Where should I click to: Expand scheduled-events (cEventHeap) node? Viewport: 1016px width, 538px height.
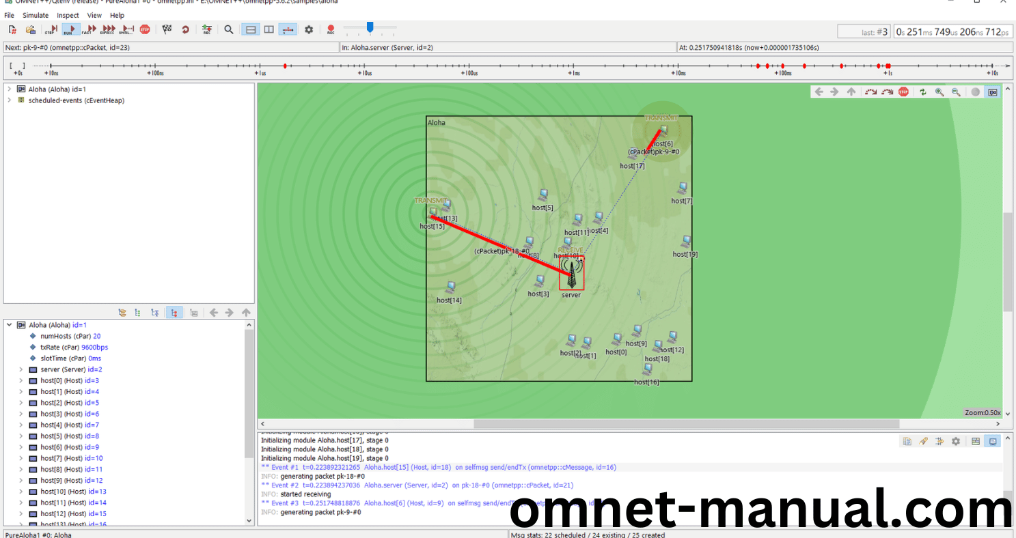9,100
